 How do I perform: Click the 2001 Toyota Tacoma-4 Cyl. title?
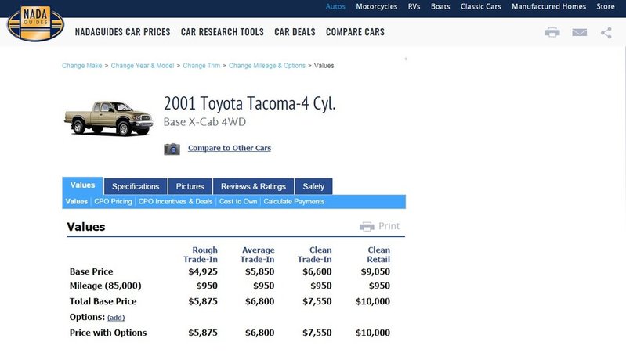point(249,103)
